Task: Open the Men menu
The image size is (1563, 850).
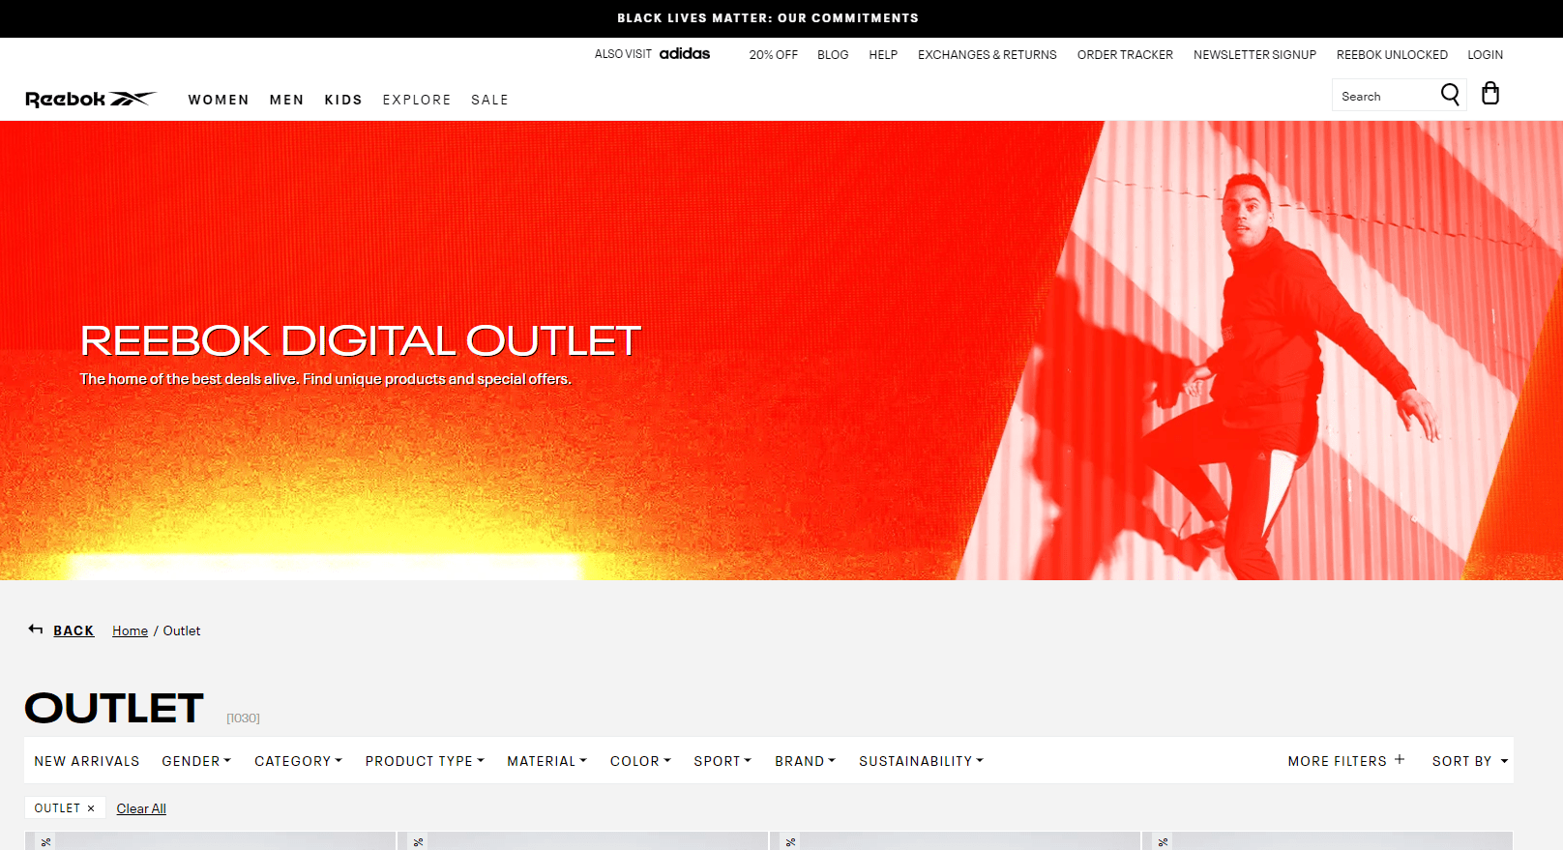Action: point(286,100)
